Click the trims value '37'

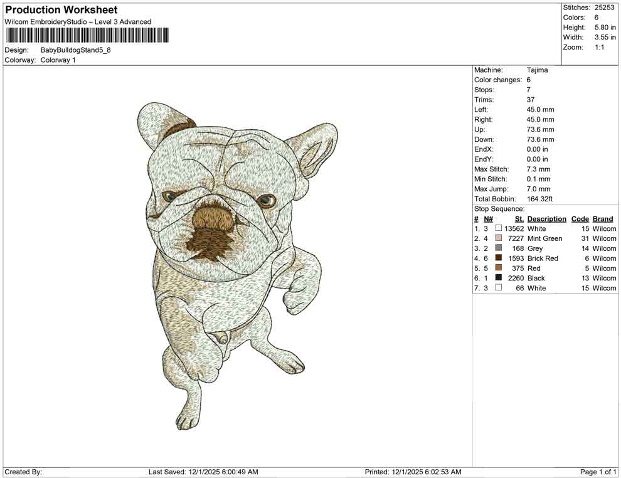[x=531, y=100]
